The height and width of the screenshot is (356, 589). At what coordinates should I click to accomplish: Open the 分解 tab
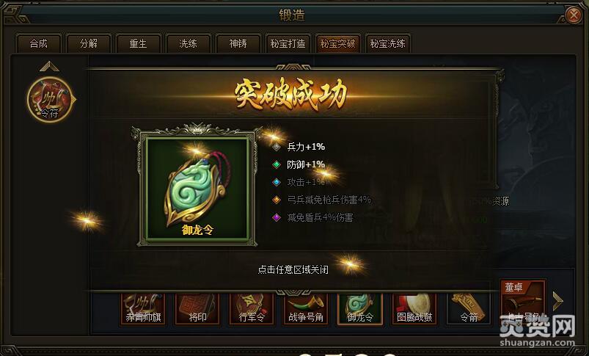pyautogui.click(x=89, y=43)
